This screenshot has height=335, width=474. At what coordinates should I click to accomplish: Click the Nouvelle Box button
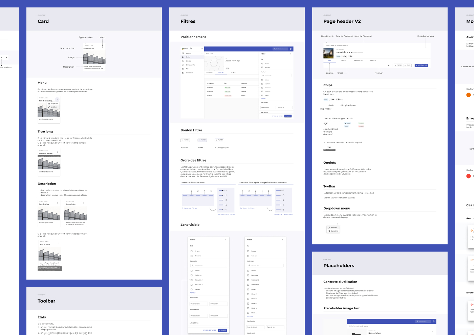421,65
